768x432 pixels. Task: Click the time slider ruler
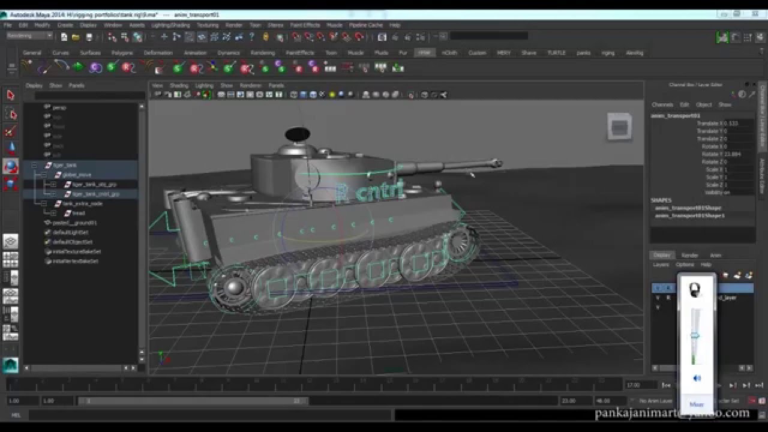tap(313, 385)
